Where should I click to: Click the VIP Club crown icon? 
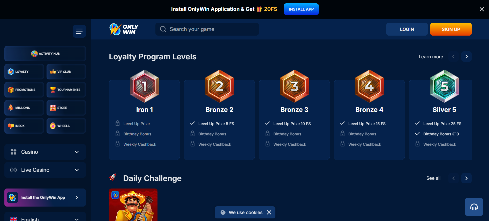[53, 72]
